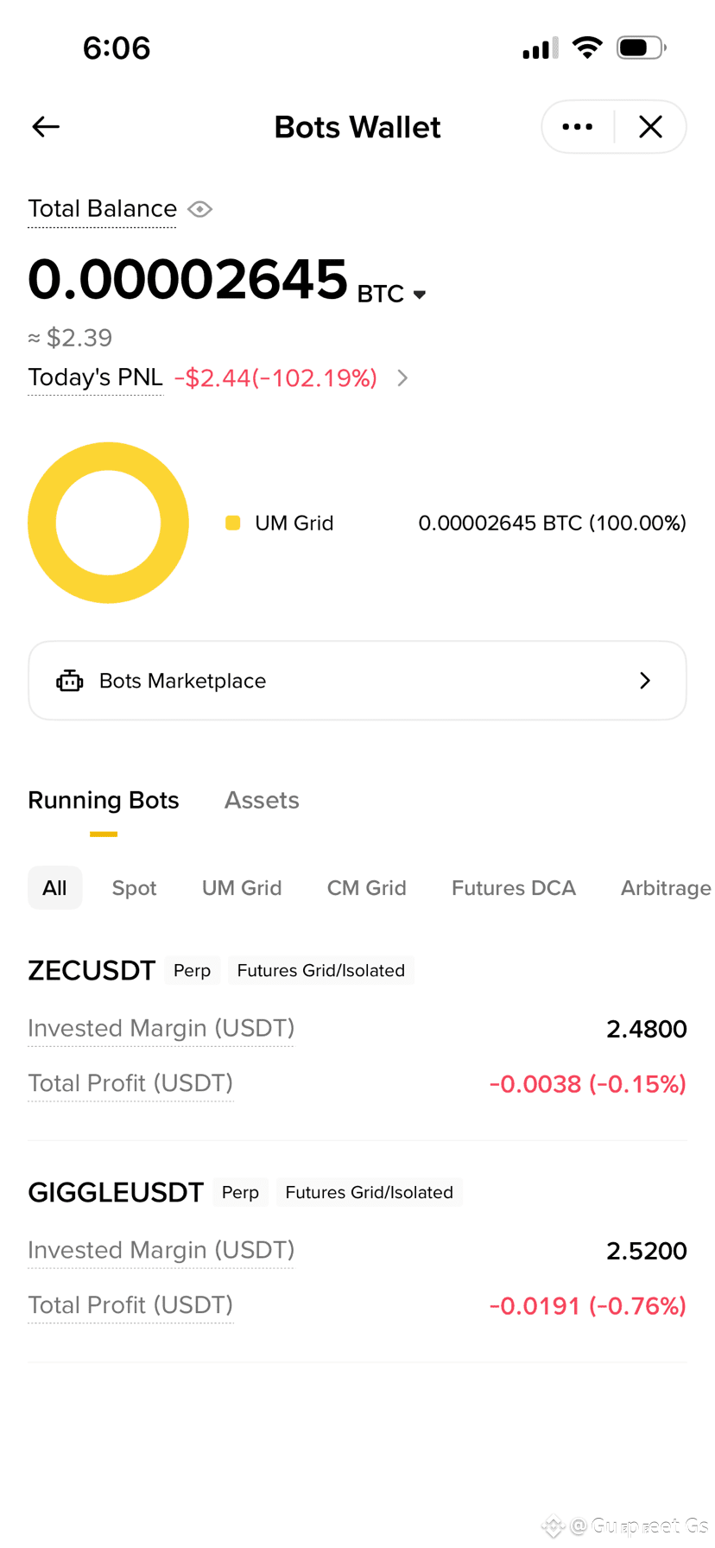Filter bots by Spot

(x=134, y=888)
